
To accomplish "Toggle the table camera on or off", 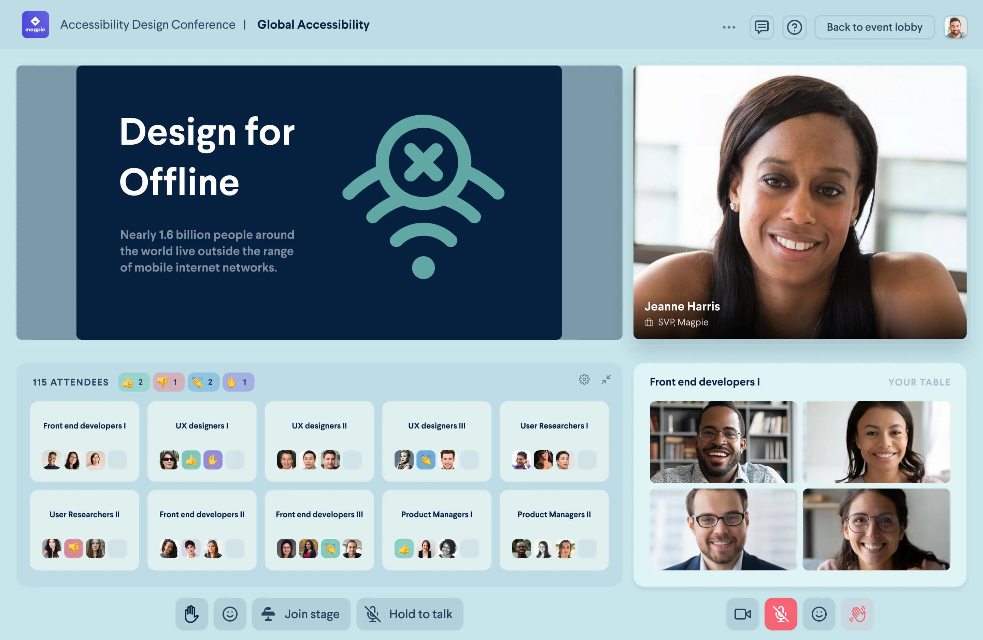I will 743,614.
